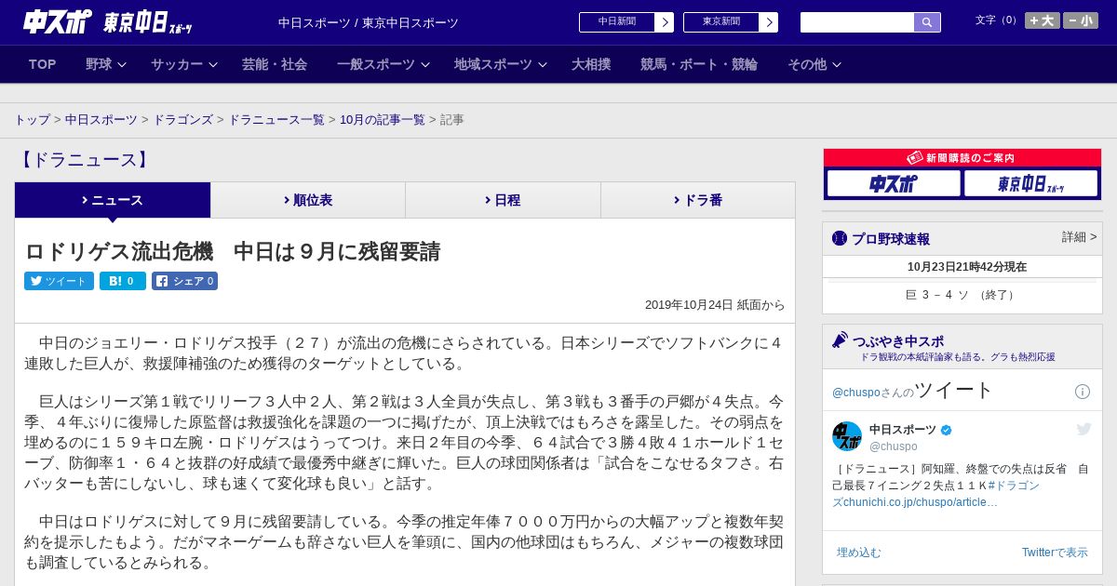
Task: Switch to the 日程 tab
Action: [x=503, y=200]
